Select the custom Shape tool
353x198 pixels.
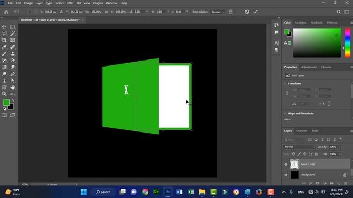[x=4, y=87]
